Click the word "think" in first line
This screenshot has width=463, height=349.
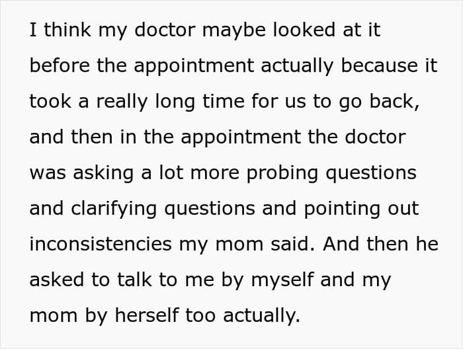65,31
